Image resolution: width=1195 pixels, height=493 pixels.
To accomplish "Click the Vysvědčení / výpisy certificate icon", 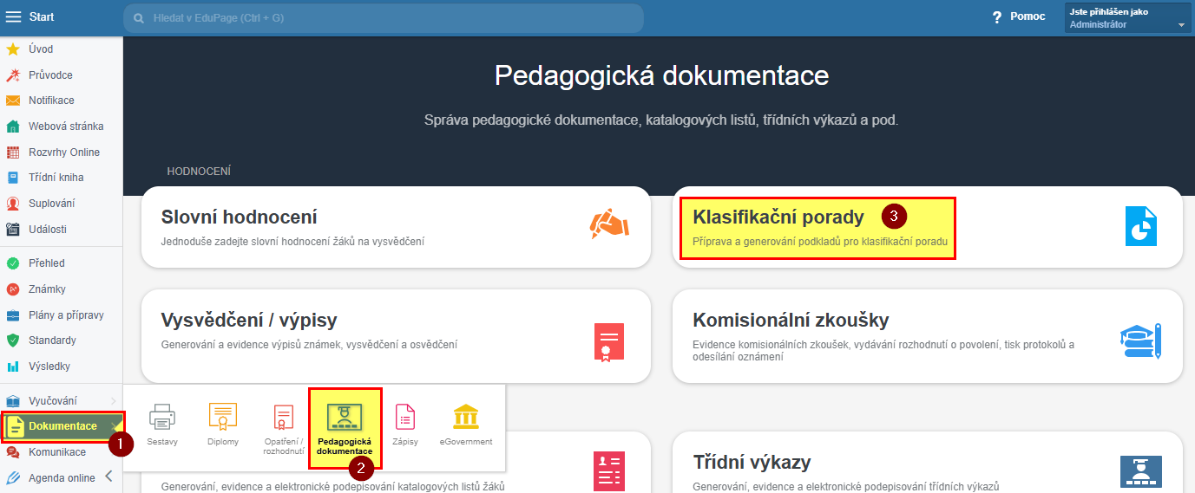I will (609, 341).
